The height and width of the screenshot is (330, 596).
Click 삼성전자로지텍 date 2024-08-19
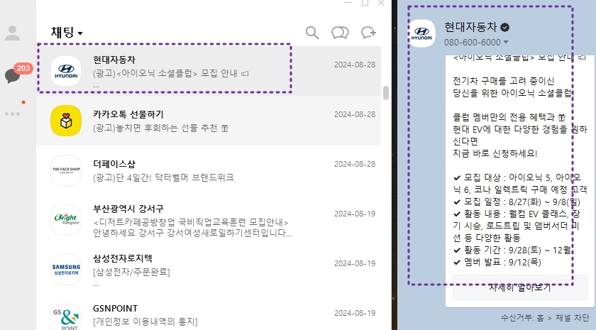(355, 263)
